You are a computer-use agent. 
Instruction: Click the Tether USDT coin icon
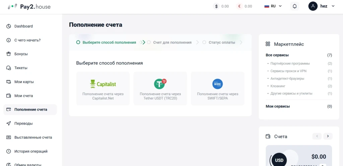160,84
